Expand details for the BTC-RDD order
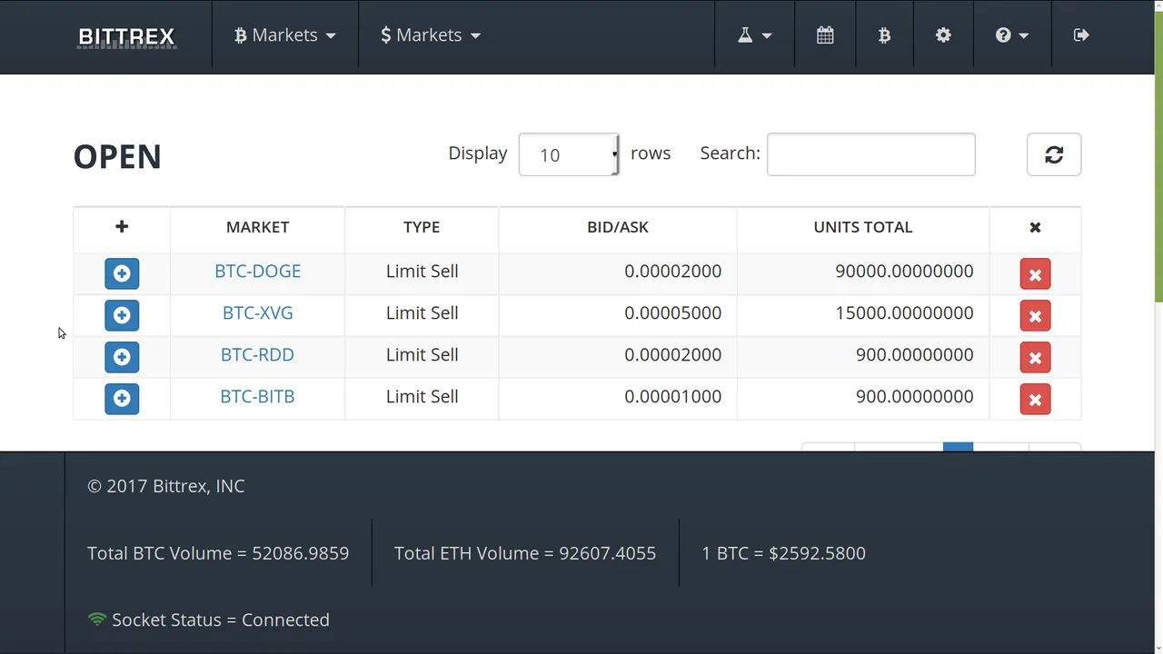Image resolution: width=1163 pixels, height=654 pixels. tap(122, 357)
